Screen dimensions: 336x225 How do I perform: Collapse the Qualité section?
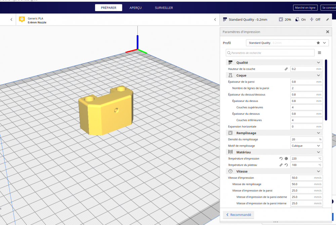click(x=319, y=62)
